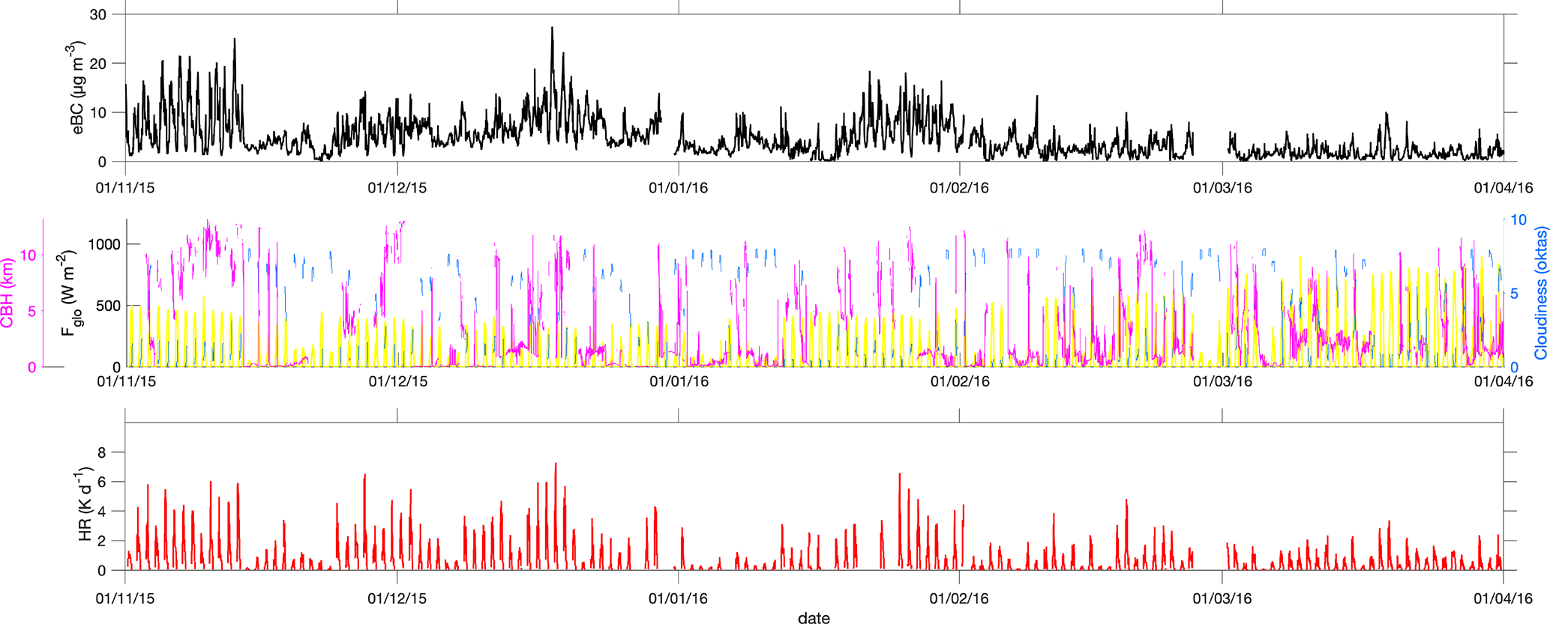
Task: Select 01/02/16 date label in middle plot
Action: [960, 381]
